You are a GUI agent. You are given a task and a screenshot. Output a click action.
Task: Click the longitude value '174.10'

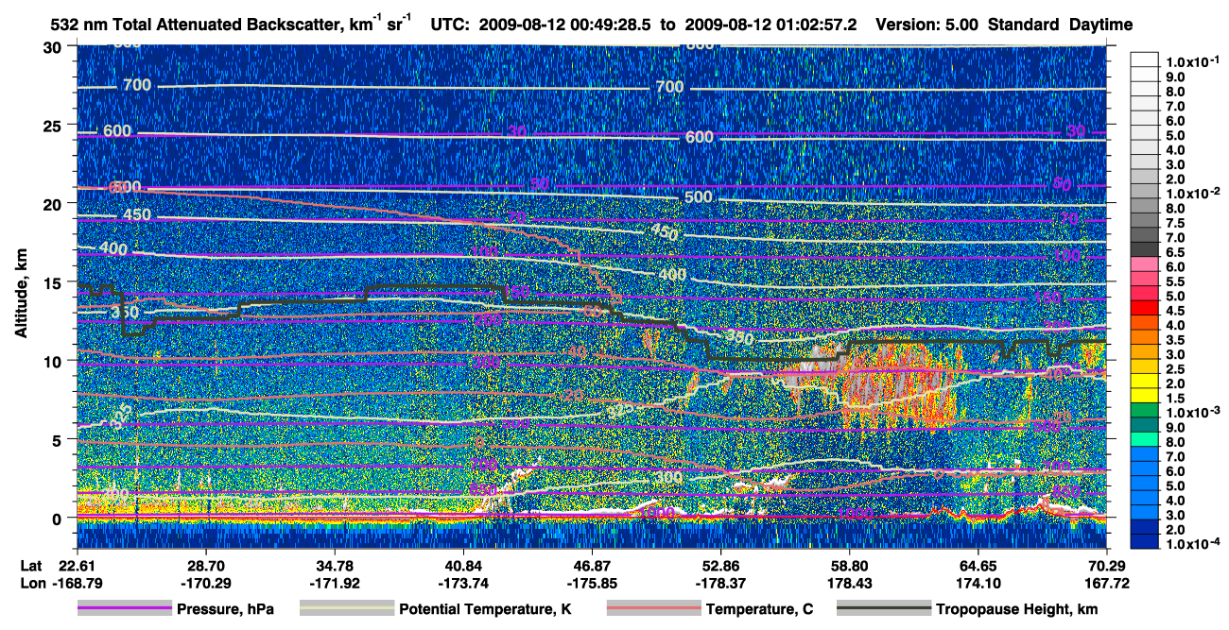[x=978, y=583]
